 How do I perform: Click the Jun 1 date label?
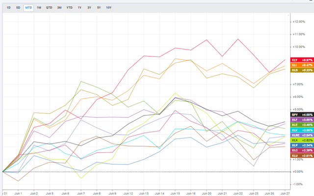(18, 194)
